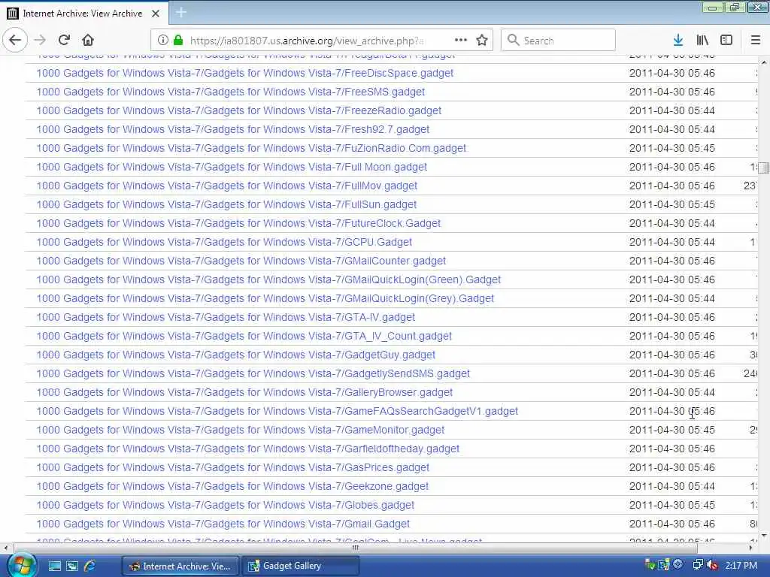Click the network tray icon
Viewport: 770px width, 577px height.
(x=698, y=565)
